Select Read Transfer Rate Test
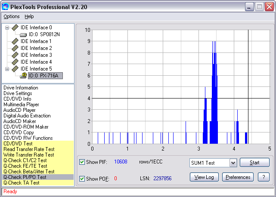276x197 pixels. [38, 149]
